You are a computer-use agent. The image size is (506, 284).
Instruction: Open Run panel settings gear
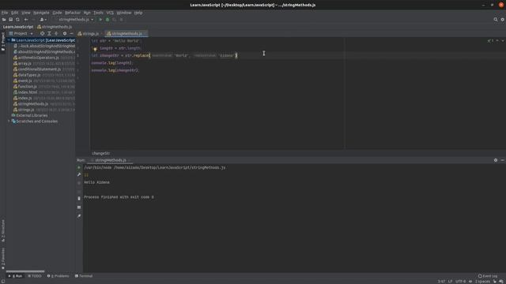tap(496, 160)
